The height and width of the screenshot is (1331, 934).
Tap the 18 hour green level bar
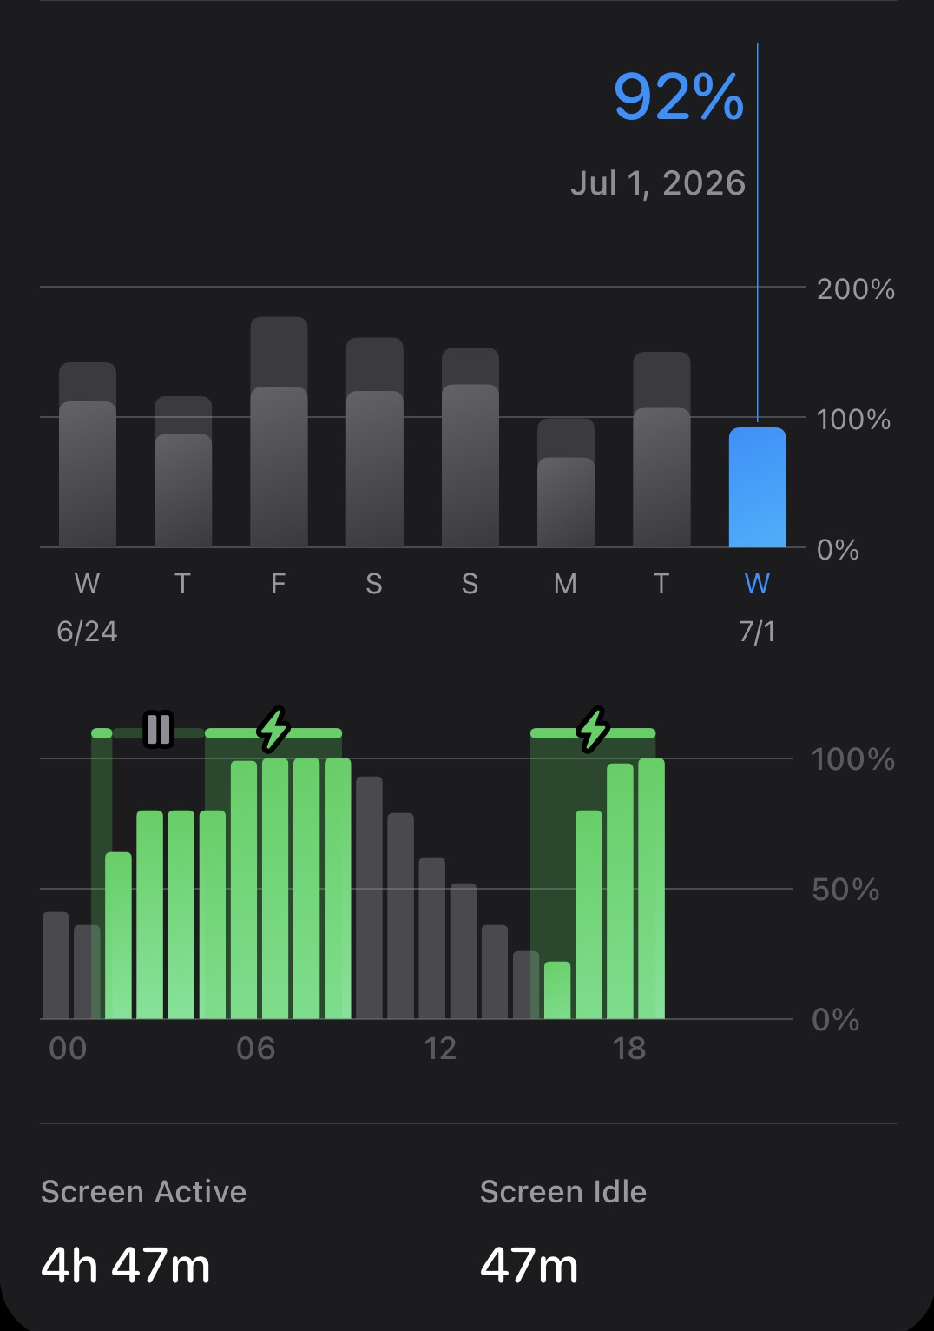(x=620, y=891)
